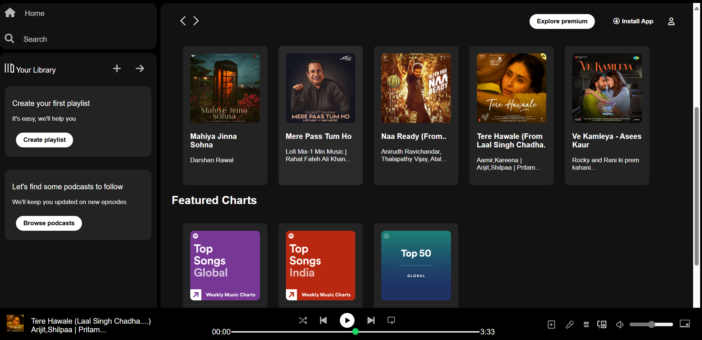Open the Ve Kamleya album cover
The width and height of the screenshot is (702, 340).
(x=607, y=88)
